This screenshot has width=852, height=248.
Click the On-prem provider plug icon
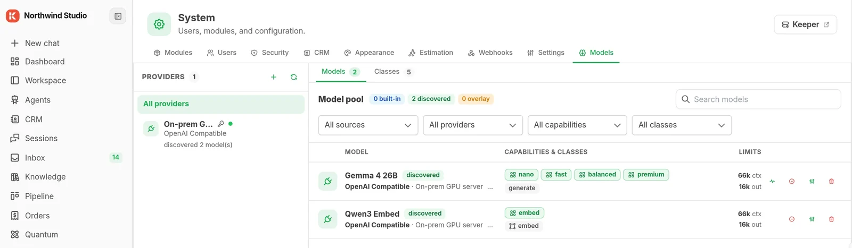(151, 129)
